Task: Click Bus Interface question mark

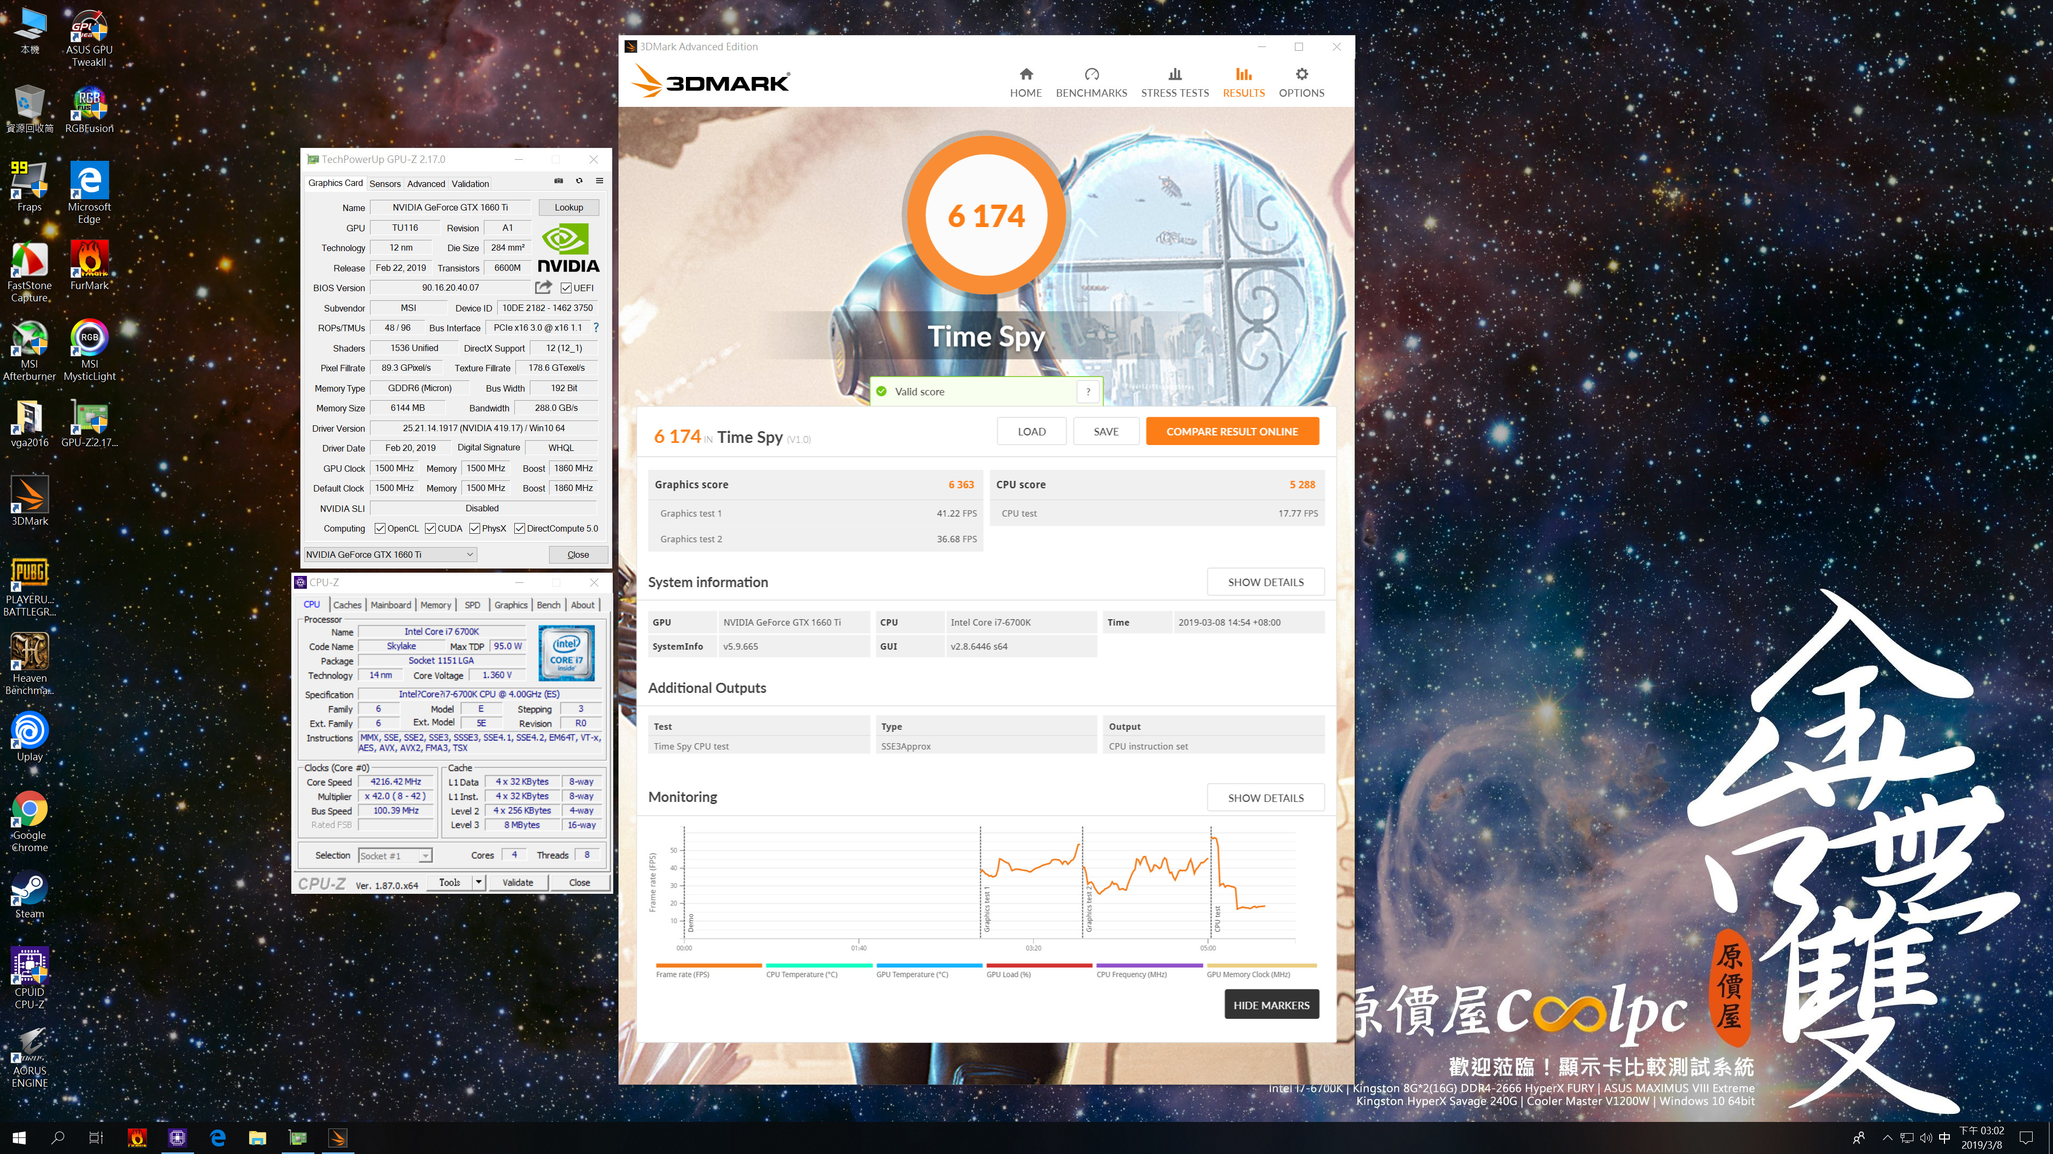Action: tap(596, 328)
